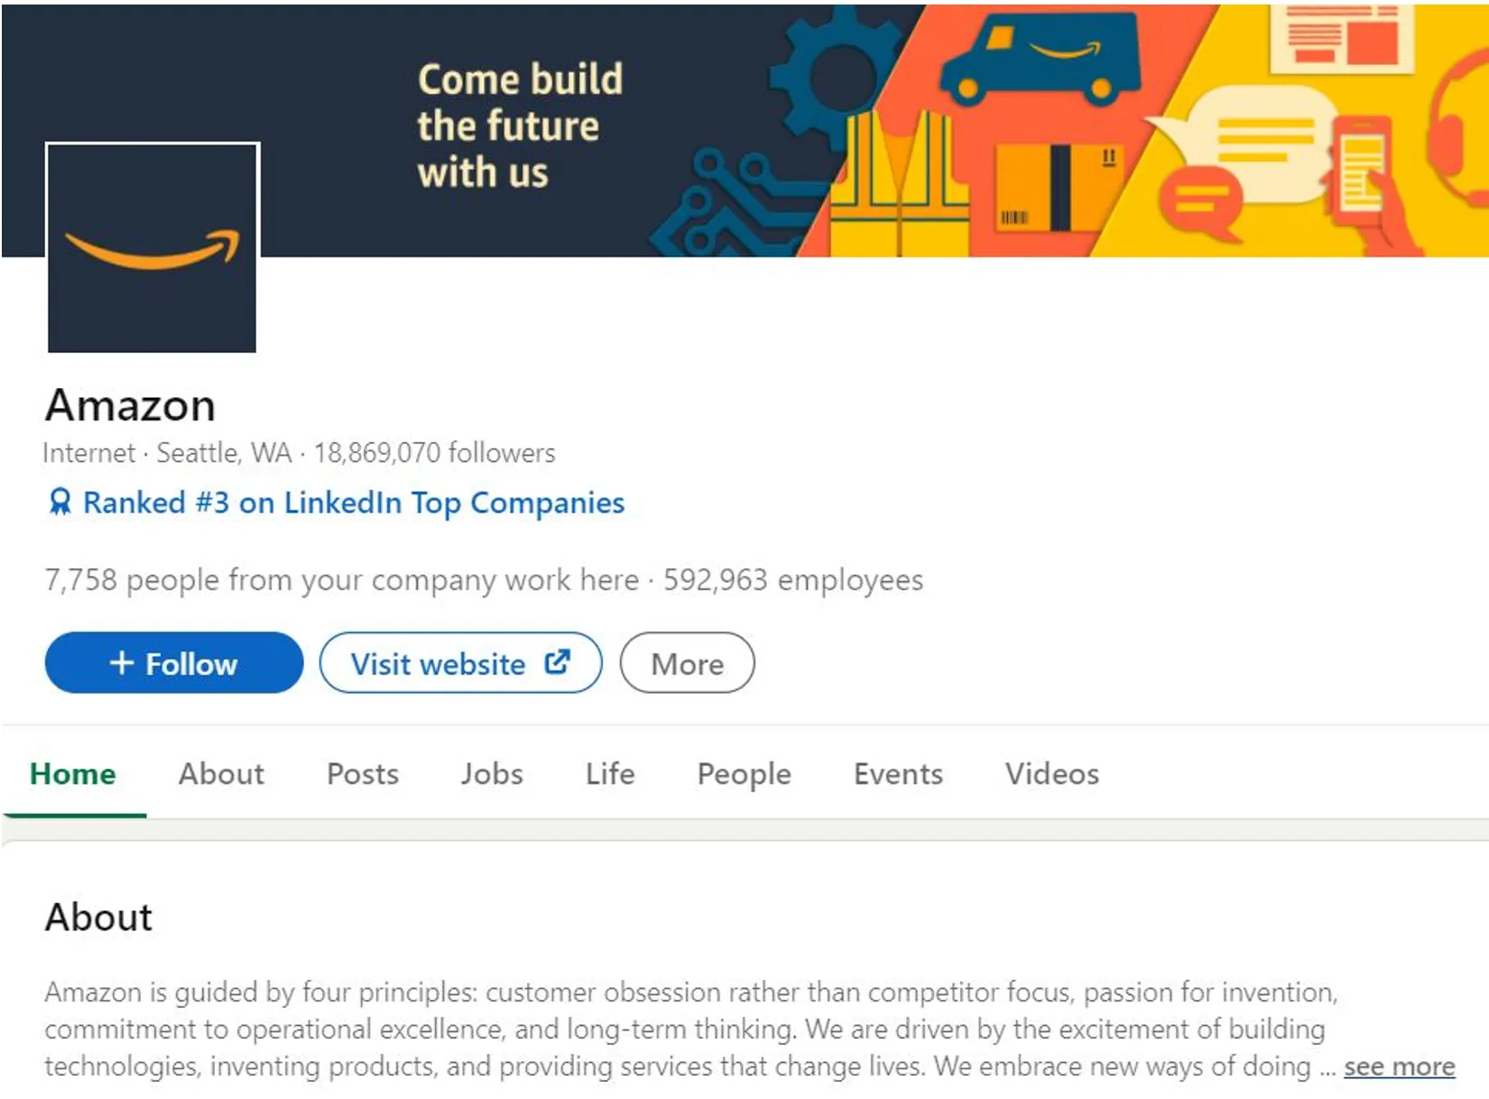Viewport: 1489px width, 1099px height.
Task: Open the Videos tab
Action: point(1051,774)
